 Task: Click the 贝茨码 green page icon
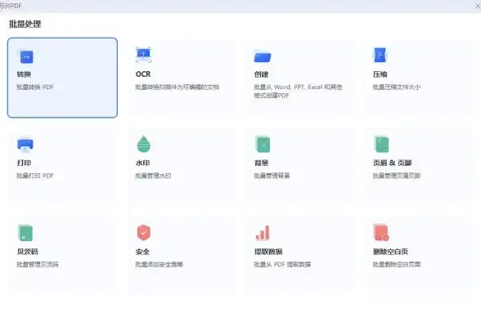point(25,233)
